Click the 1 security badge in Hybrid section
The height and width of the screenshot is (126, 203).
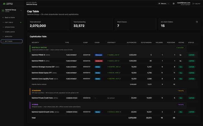tap(181, 105)
